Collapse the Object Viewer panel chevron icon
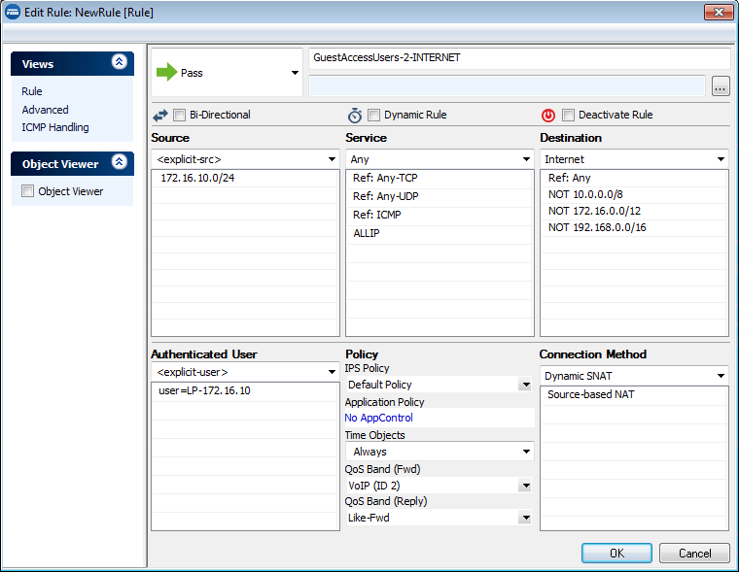 pos(119,162)
